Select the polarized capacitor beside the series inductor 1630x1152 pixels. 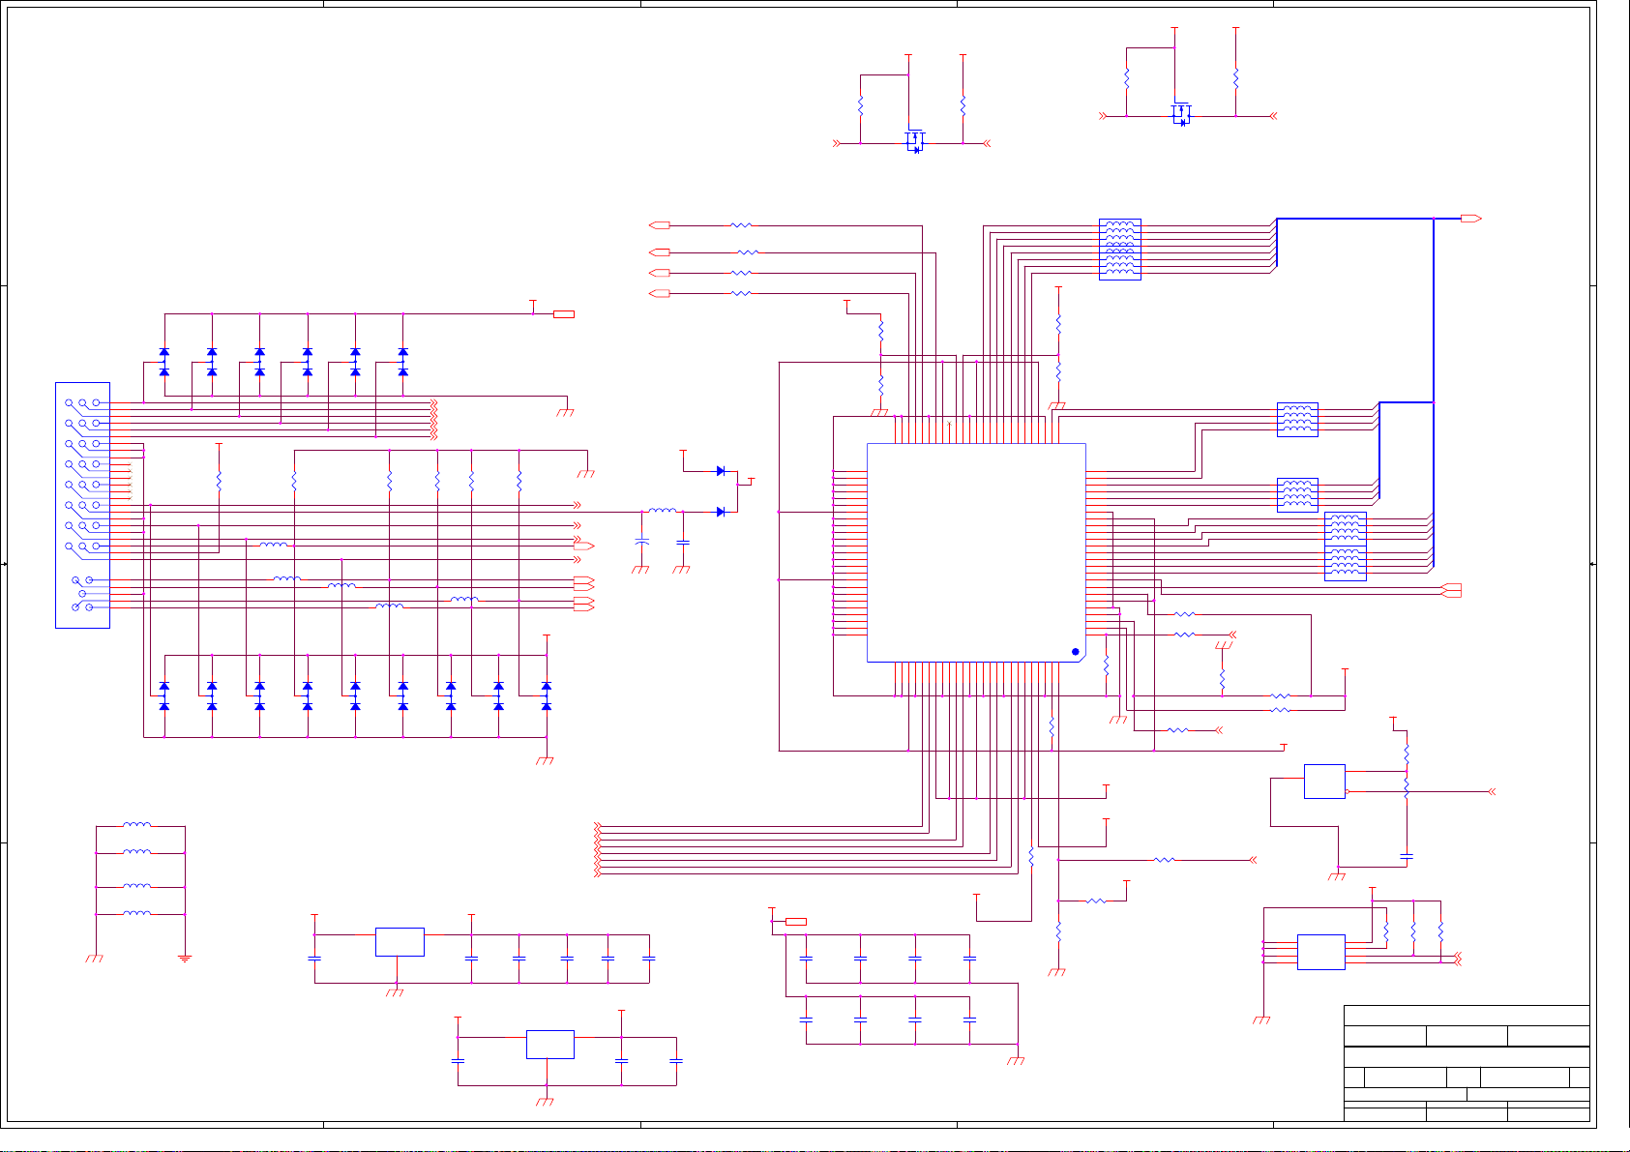pyautogui.click(x=640, y=545)
